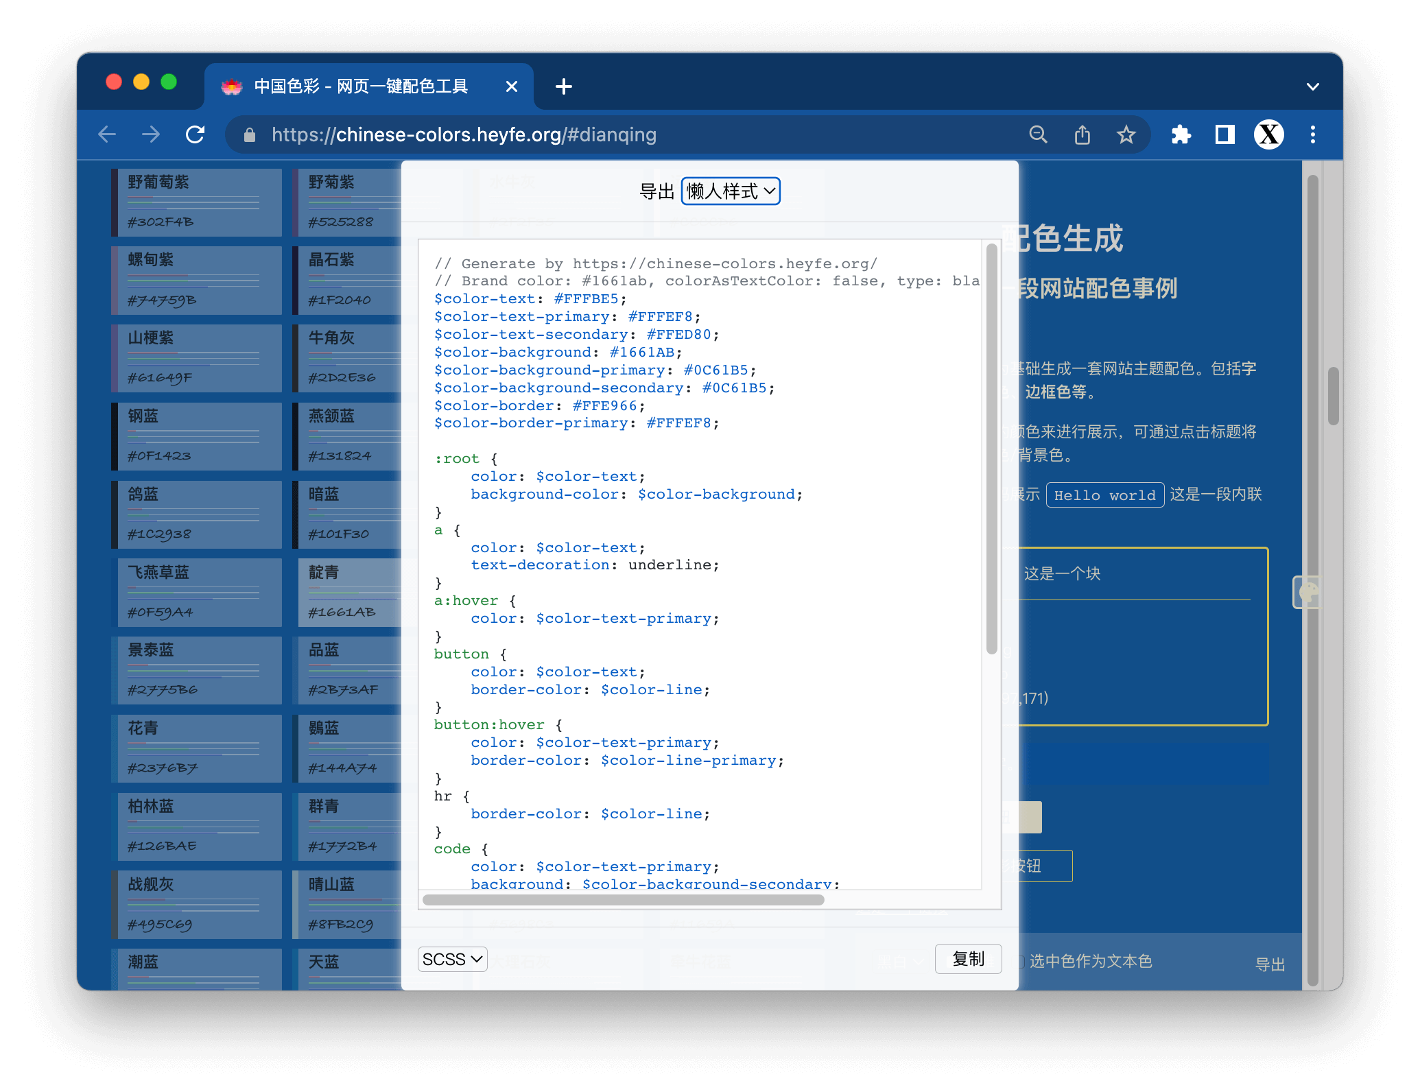Screen dimensions: 1420x1092
Task: Click the button:hover selector in the code
Action: 489,725
